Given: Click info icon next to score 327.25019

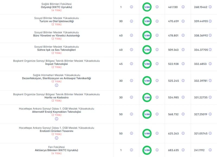Looking at the screenshot, I should 210,114.
